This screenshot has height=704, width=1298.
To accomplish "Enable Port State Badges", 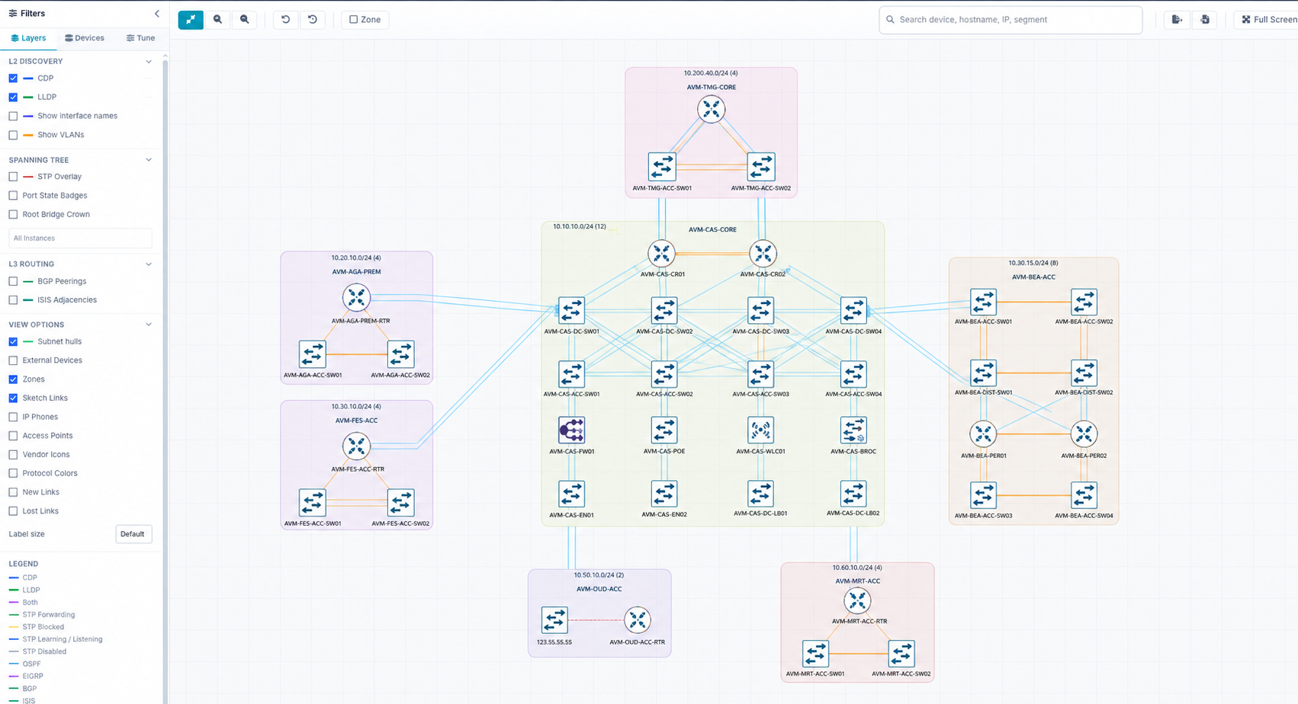I will (13, 196).
